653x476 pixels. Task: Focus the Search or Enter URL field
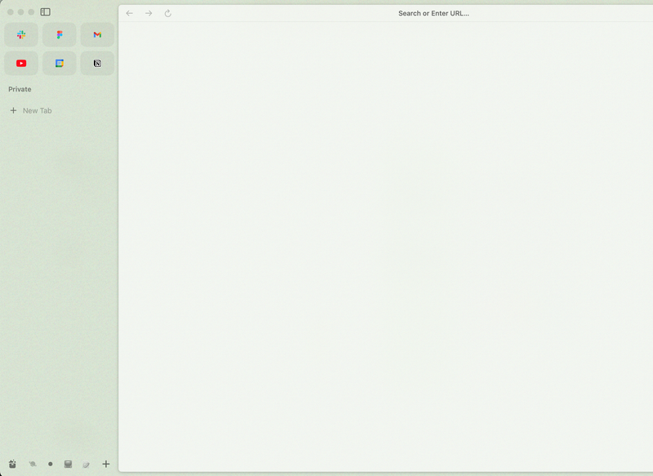(x=433, y=13)
